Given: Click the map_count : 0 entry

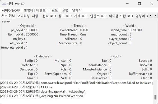Looking at the screenshot, I should click(121, 34).
